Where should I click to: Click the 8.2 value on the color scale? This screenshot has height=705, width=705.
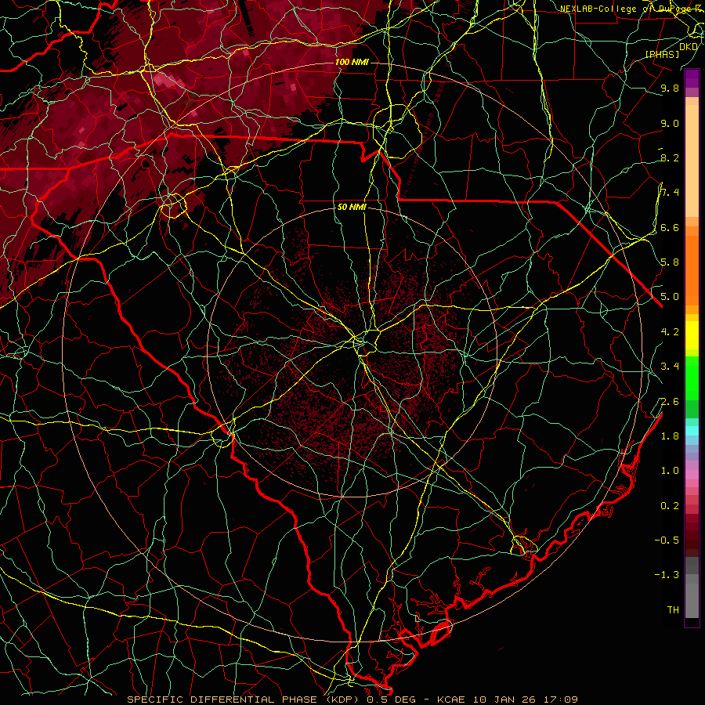pos(670,157)
